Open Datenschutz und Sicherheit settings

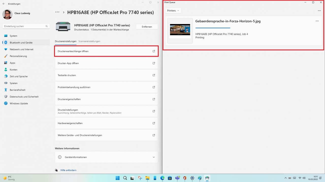[26, 97]
